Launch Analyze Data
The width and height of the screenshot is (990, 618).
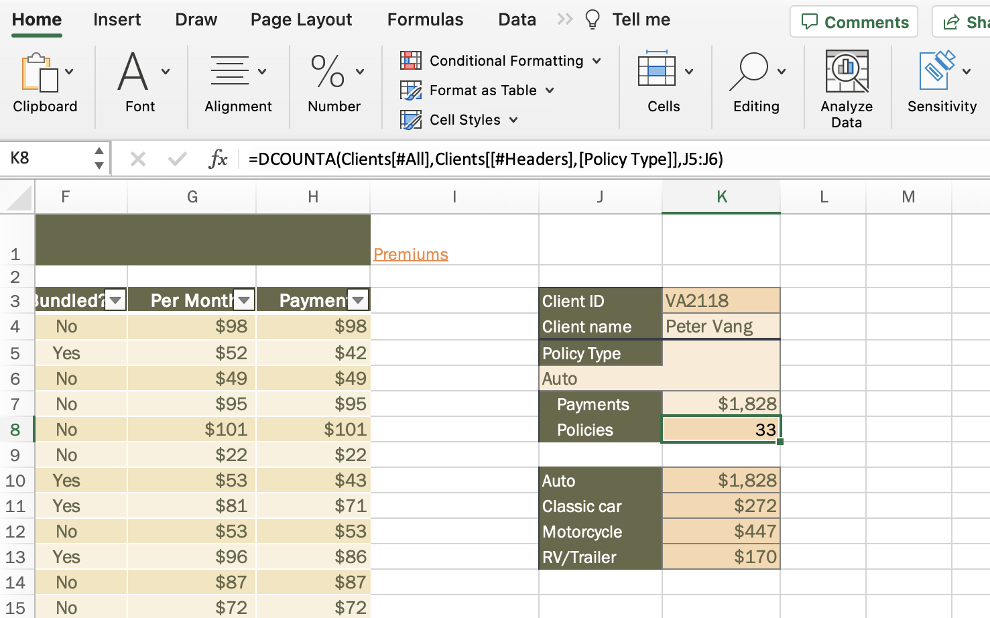point(847,90)
